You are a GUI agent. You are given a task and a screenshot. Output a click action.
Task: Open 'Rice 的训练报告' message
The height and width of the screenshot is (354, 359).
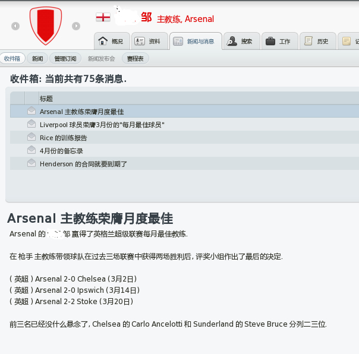pos(184,138)
